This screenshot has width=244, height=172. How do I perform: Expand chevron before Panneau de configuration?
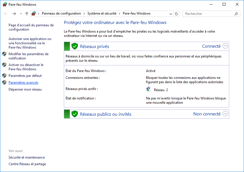38,13
